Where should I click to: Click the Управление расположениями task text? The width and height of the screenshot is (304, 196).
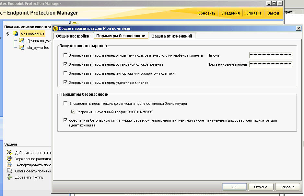click(x=33, y=159)
